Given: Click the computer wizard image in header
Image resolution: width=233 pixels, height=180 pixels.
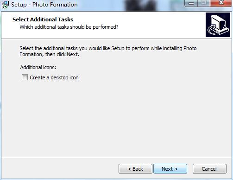Looking at the screenshot, I should click(x=218, y=25).
